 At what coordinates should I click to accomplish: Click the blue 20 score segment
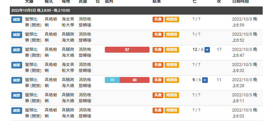coord(112,80)
